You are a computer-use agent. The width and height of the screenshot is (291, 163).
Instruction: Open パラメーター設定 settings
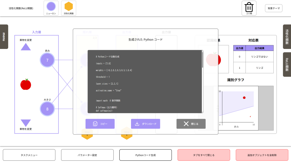[87, 155]
